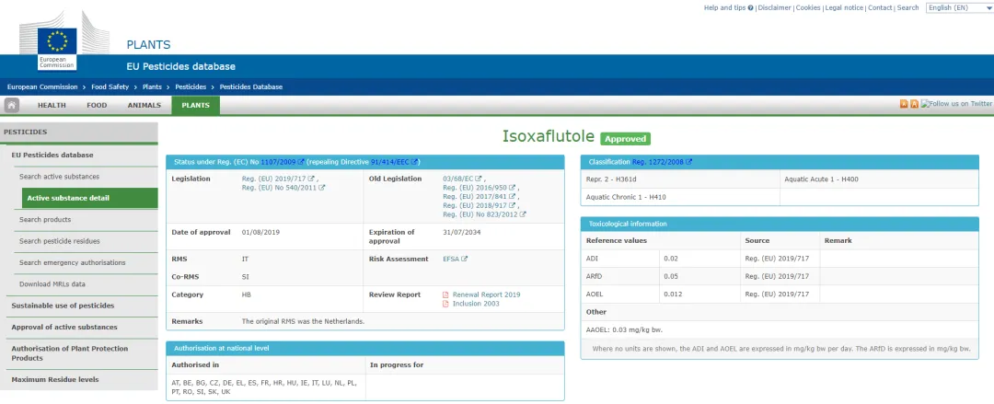
Task: Click external icon after Reg. (EU) 2016/950
Action: [513, 188]
